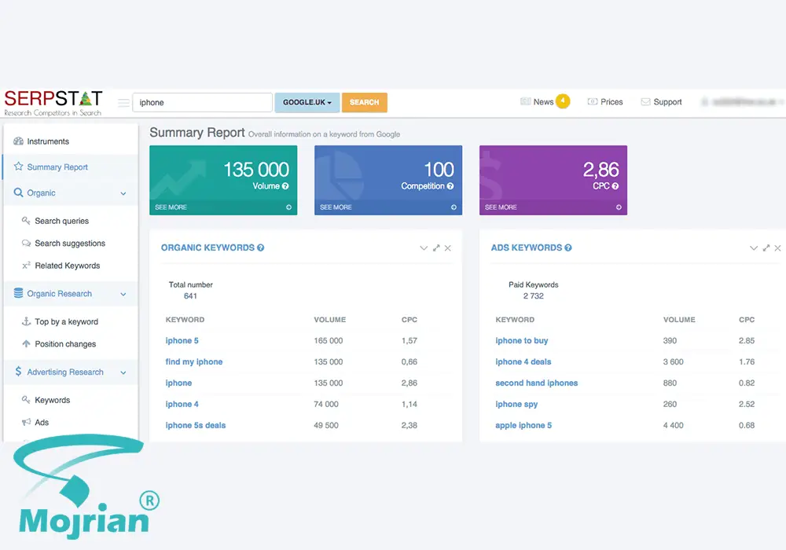Collapse the Ads Keywords panel
Viewport: 786px width, 550px height.
pos(754,248)
